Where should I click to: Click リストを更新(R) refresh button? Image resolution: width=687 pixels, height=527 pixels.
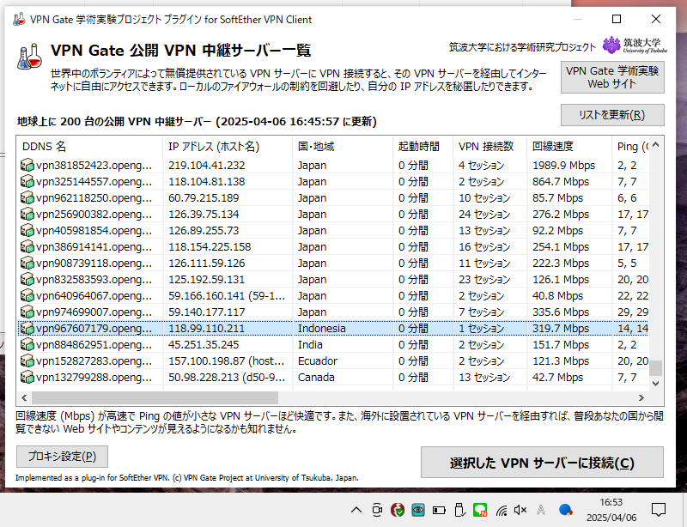pos(612,115)
